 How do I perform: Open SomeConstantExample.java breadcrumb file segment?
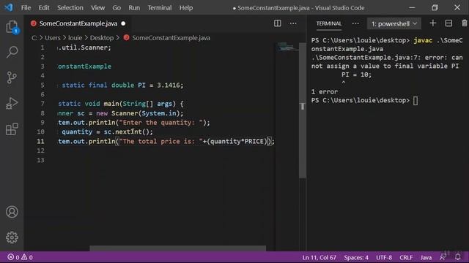click(x=171, y=38)
